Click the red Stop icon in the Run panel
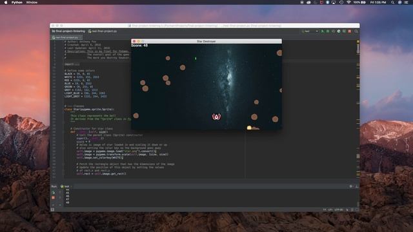 53,198
